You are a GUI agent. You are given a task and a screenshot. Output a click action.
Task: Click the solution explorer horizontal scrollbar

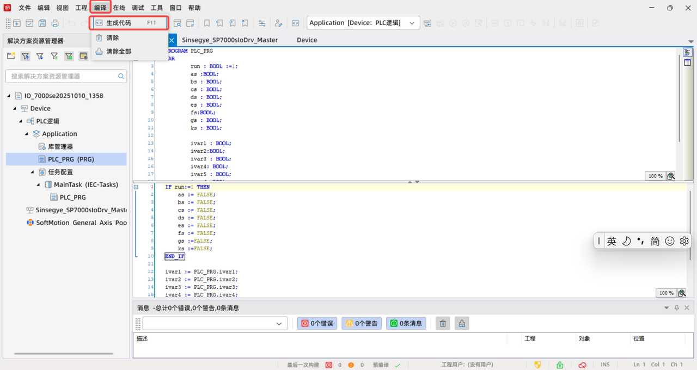(63, 354)
